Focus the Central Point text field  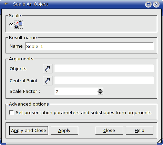pyautogui.click(x=104, y=81)
